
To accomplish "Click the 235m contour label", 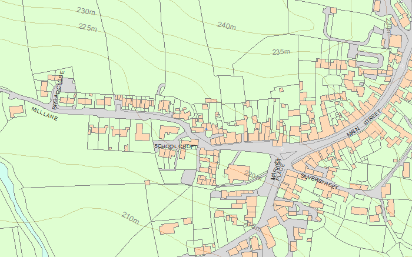I will [x=281, y=52].
